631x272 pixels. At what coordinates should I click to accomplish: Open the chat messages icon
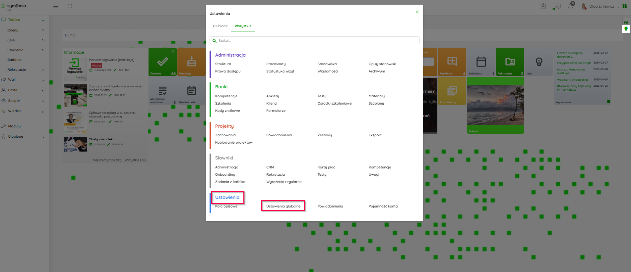click(x=557, y=6)
